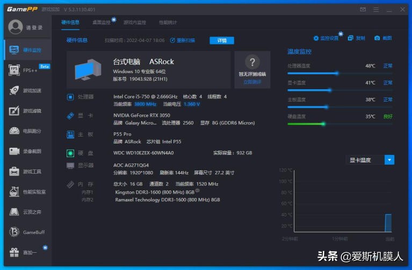Viewport: 412px width, 270px height.
Task: Click the AOC AG271QG4 monitor name
Action: point(131,165)
